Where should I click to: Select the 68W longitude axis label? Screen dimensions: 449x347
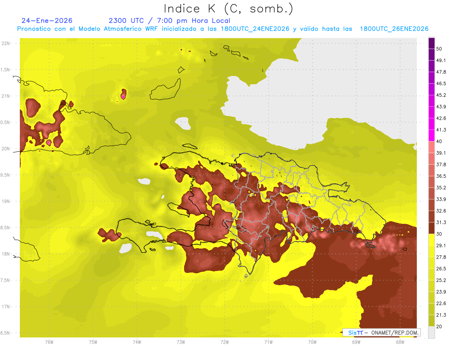tap(400, 342)
